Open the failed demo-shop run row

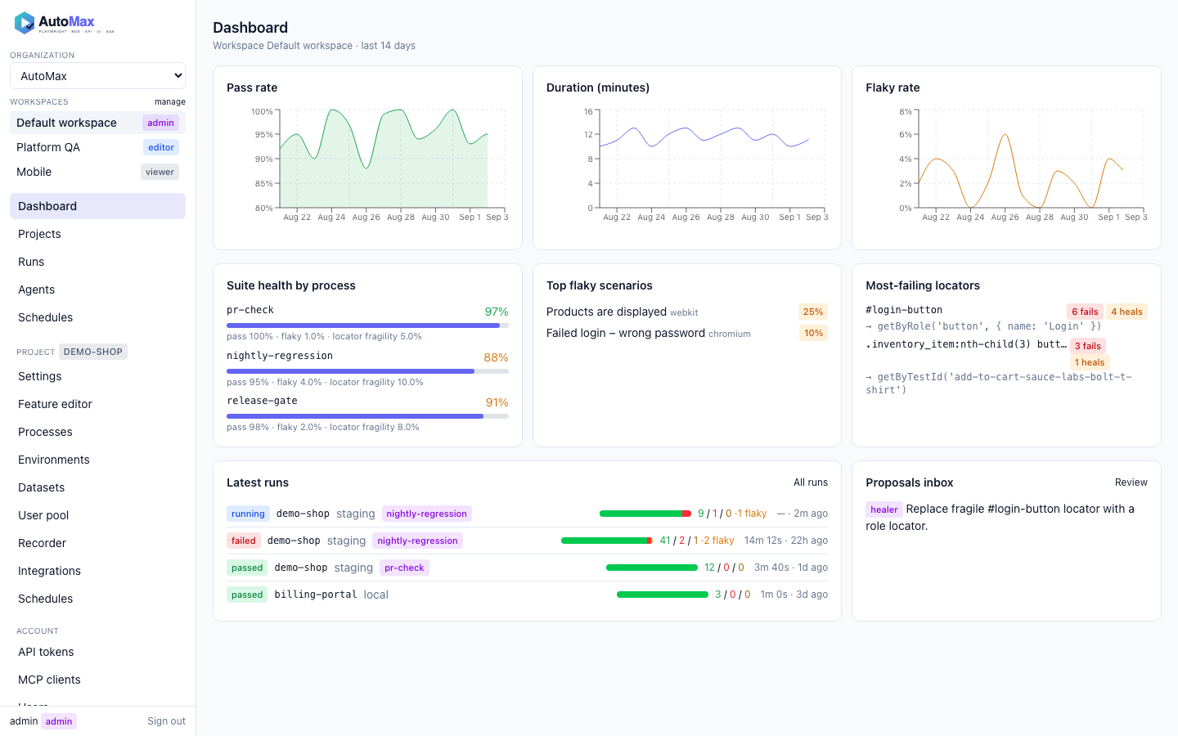pos(527,541)
